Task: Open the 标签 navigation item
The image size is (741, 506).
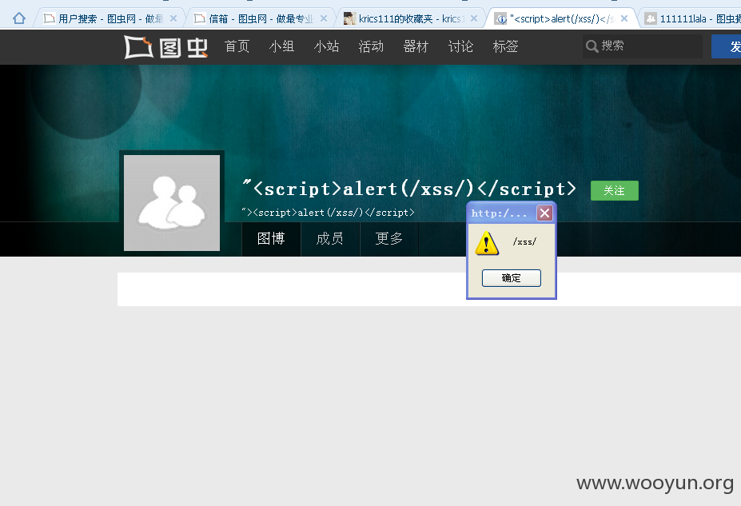Action: [506, 46]
